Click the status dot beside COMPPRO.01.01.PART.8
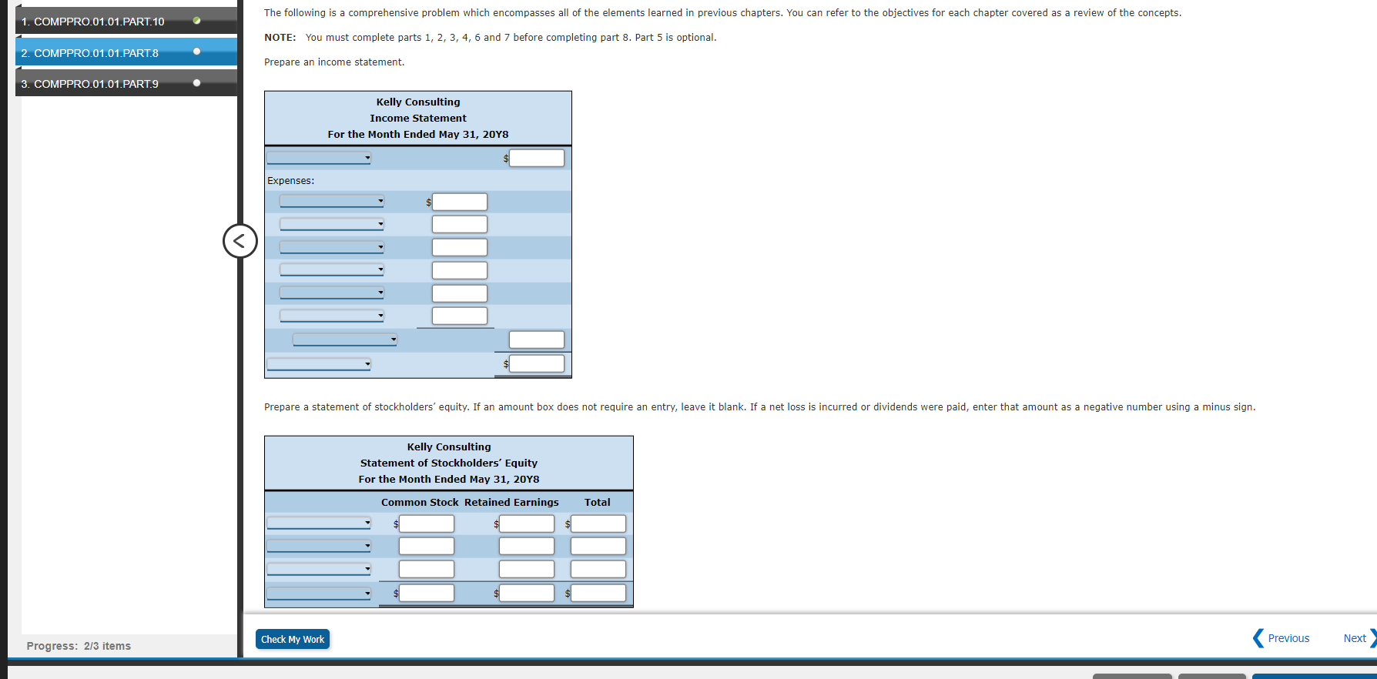The width and height of the screenshot is (1377, 679). pos(197,52)
